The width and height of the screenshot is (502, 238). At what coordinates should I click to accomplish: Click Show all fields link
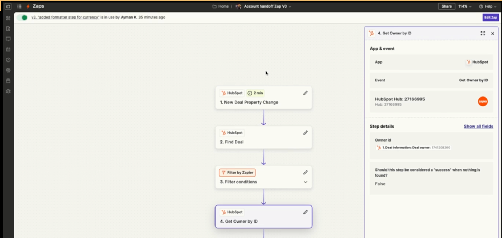click(x=478, y=127)
